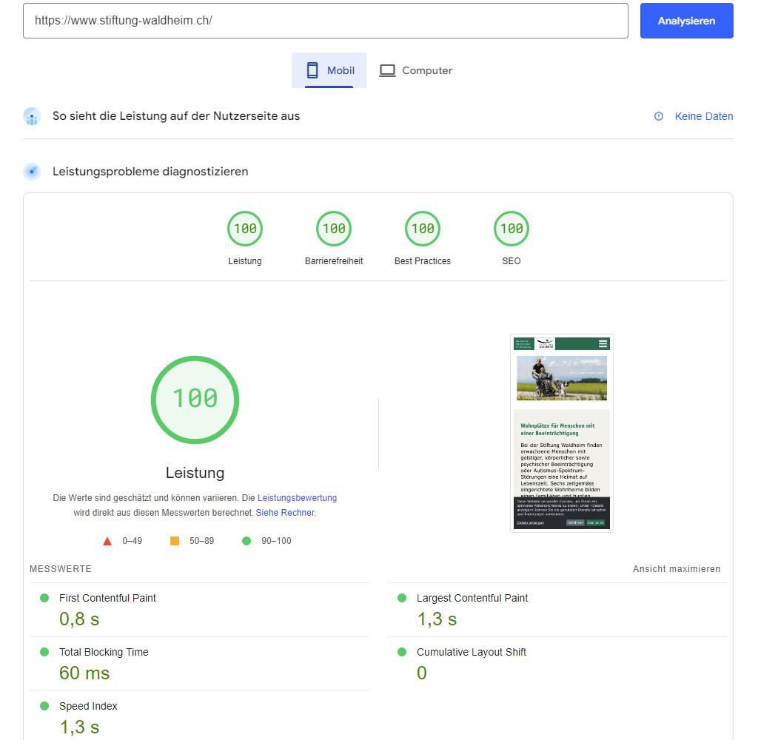
Task: Open the Leistungsbewertung link
Action: click(x=297, y=498)
